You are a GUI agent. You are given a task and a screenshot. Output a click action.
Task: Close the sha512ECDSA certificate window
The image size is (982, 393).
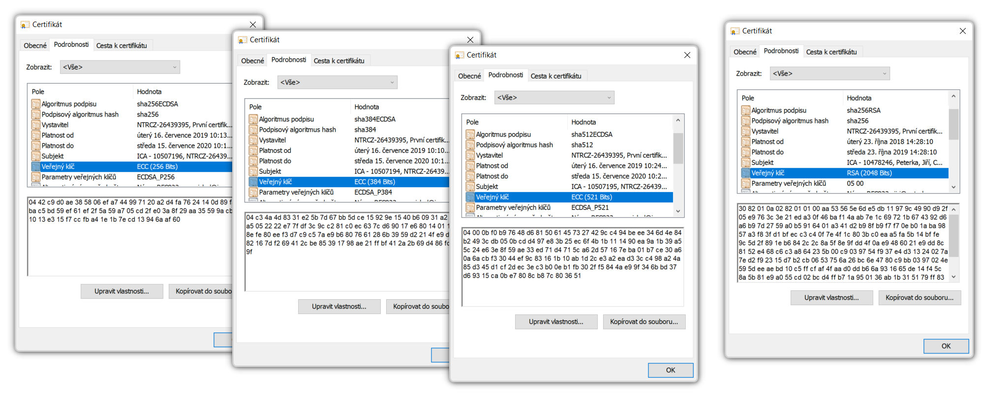point(687,55)
